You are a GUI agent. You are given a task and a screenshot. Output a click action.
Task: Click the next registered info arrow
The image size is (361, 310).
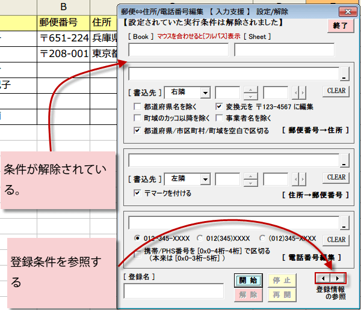coord(338,278)
